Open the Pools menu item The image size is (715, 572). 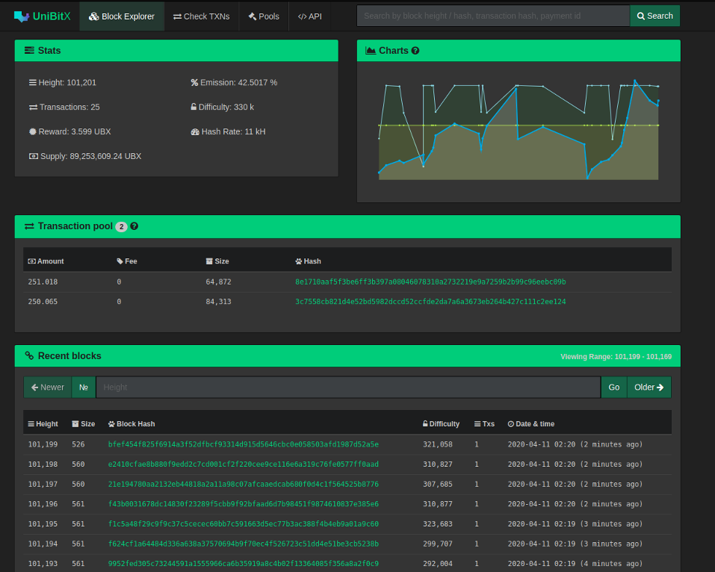point(264,16)
